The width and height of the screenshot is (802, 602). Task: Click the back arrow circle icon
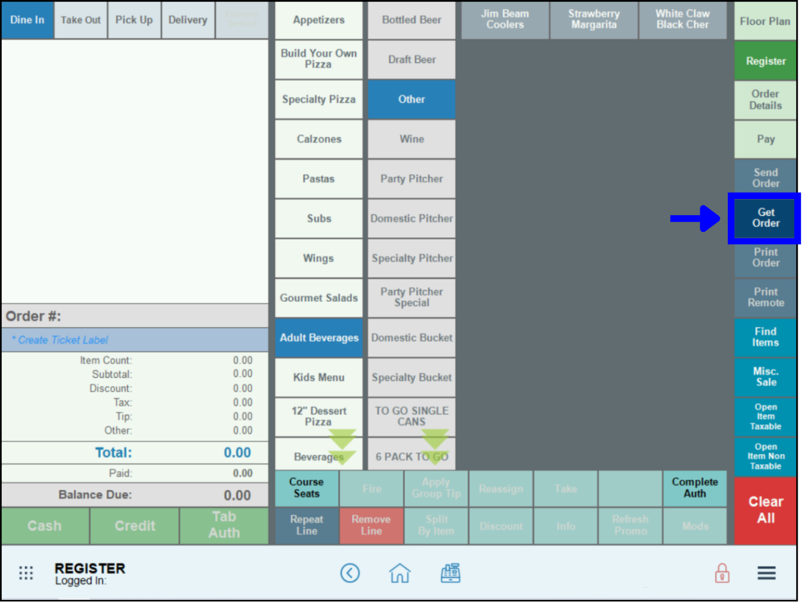tap(350, 573)
